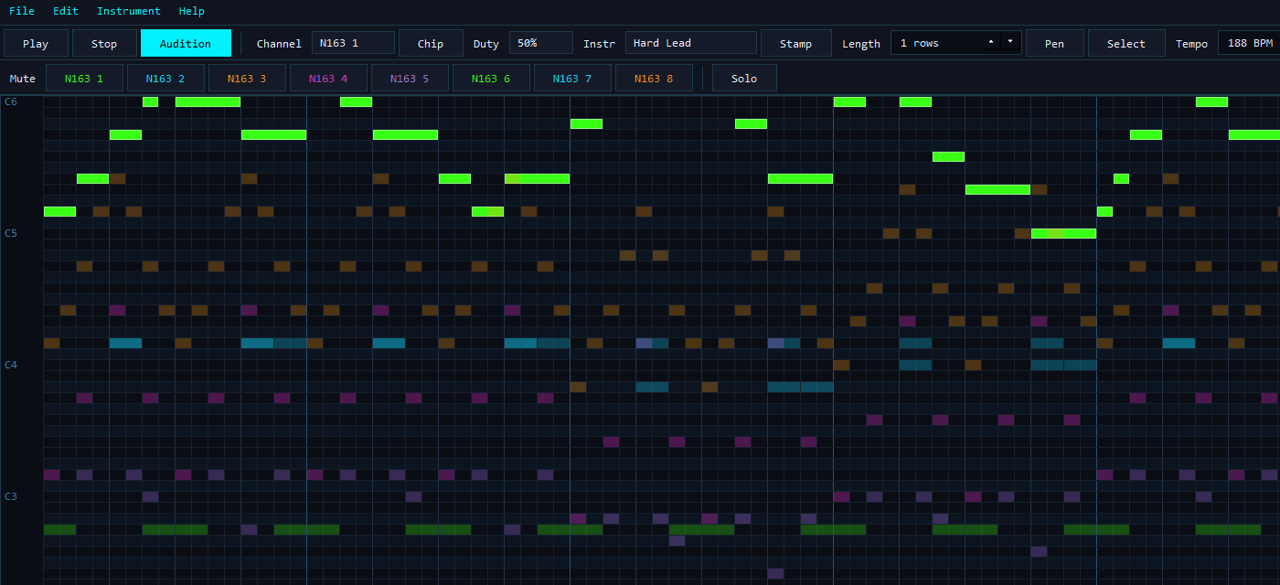The height and width of the screenshot is (585, 1280).
Task: Mute channel N163 2
Action: 165,78
